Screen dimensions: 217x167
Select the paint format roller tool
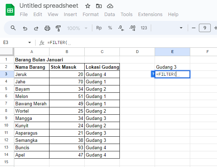coord(58,28)
